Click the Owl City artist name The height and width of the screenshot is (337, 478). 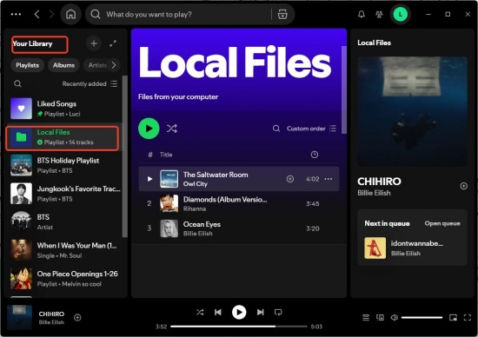[195, 184]
